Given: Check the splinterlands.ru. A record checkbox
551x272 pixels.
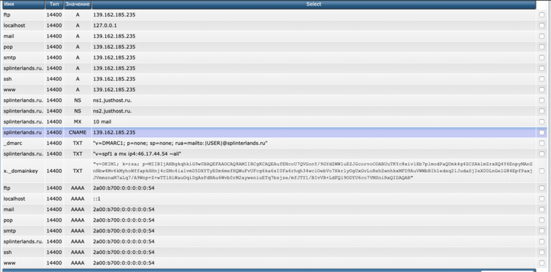Looking at the screenshot, I should (x=542, y=68).
